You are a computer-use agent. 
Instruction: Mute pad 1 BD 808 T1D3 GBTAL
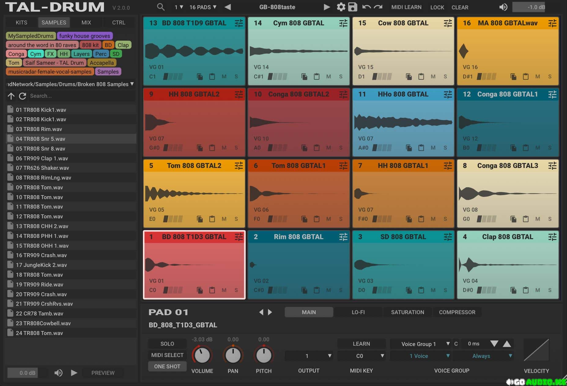224,290
